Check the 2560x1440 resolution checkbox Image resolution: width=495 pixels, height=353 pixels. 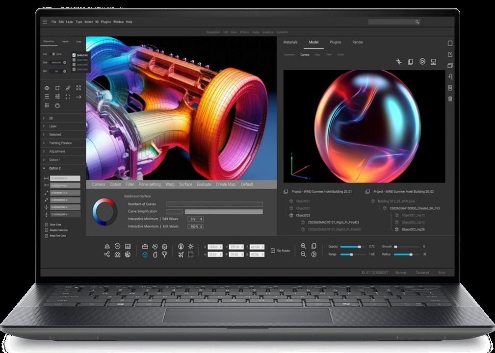pos(74,70)
